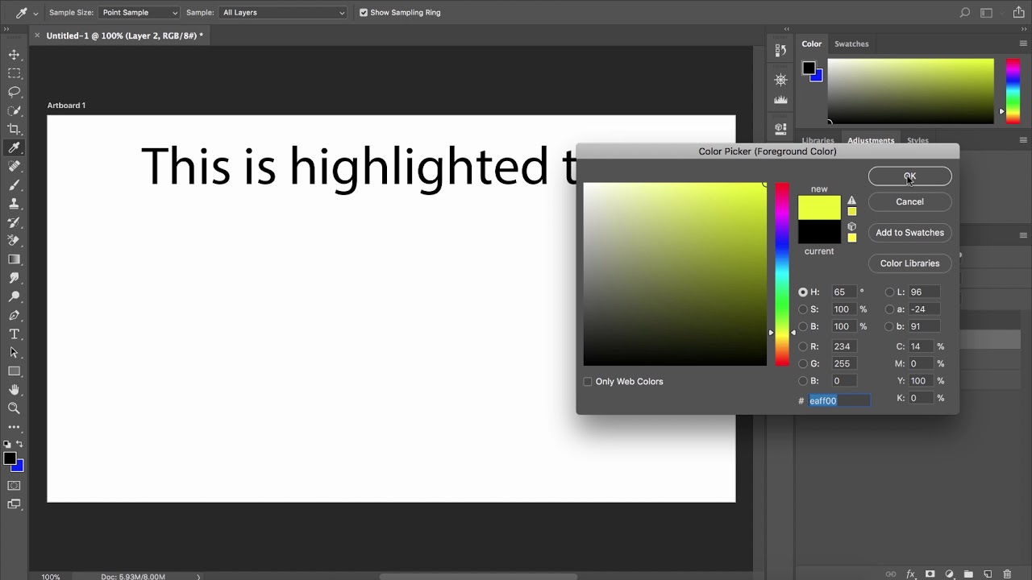Viewport: 1032px width, 580px height.
Task: Select the Spot Healing Brush tool
Action: (x=14, y=166)
